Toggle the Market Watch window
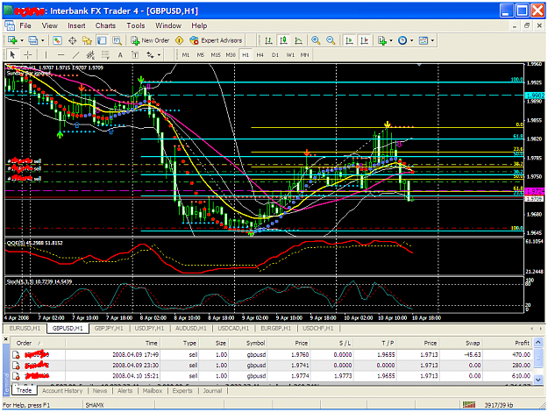548x412 pixels. pos(57,40)
